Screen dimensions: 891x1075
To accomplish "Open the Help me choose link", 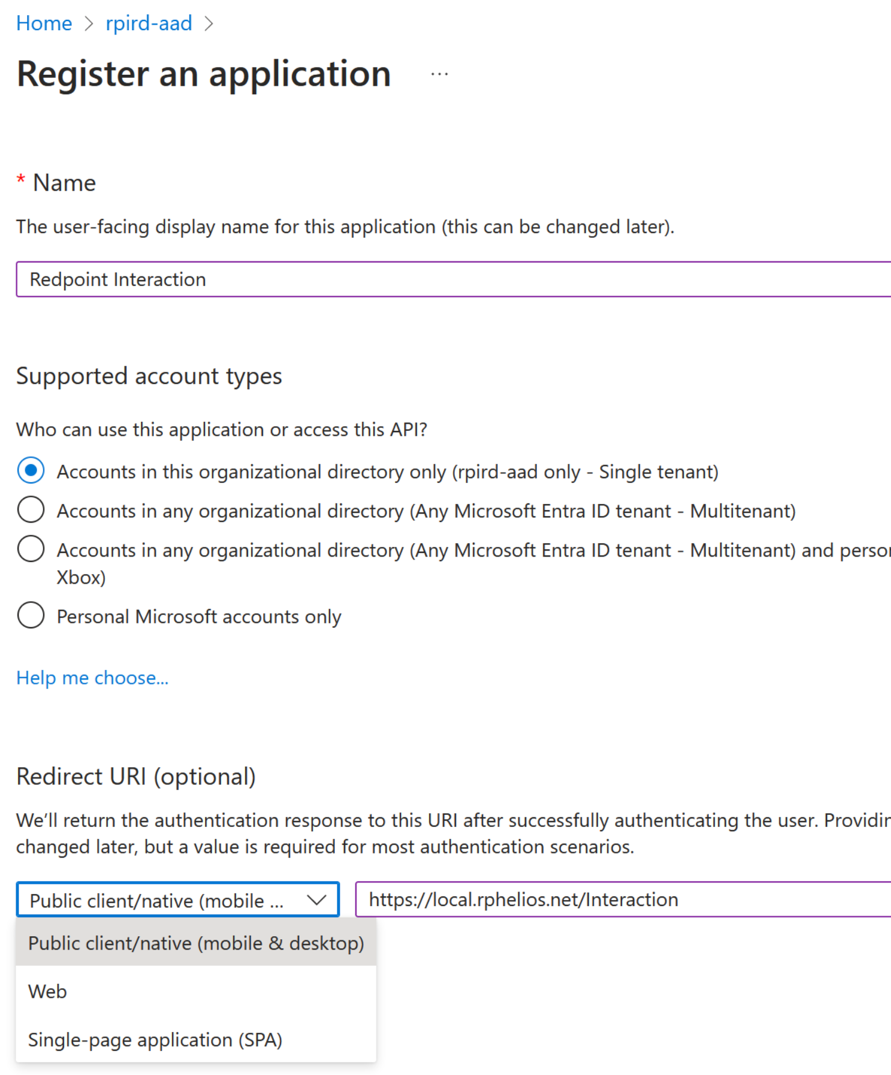I will [x=92, y=678].
